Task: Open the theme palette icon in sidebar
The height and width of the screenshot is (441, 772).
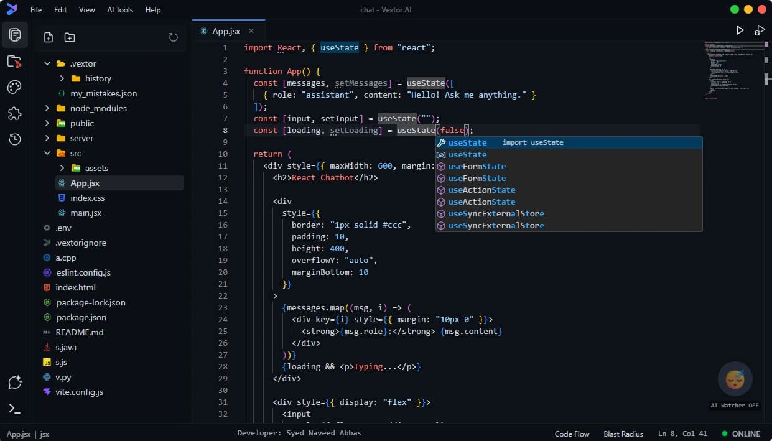Action: click(15, 87)
